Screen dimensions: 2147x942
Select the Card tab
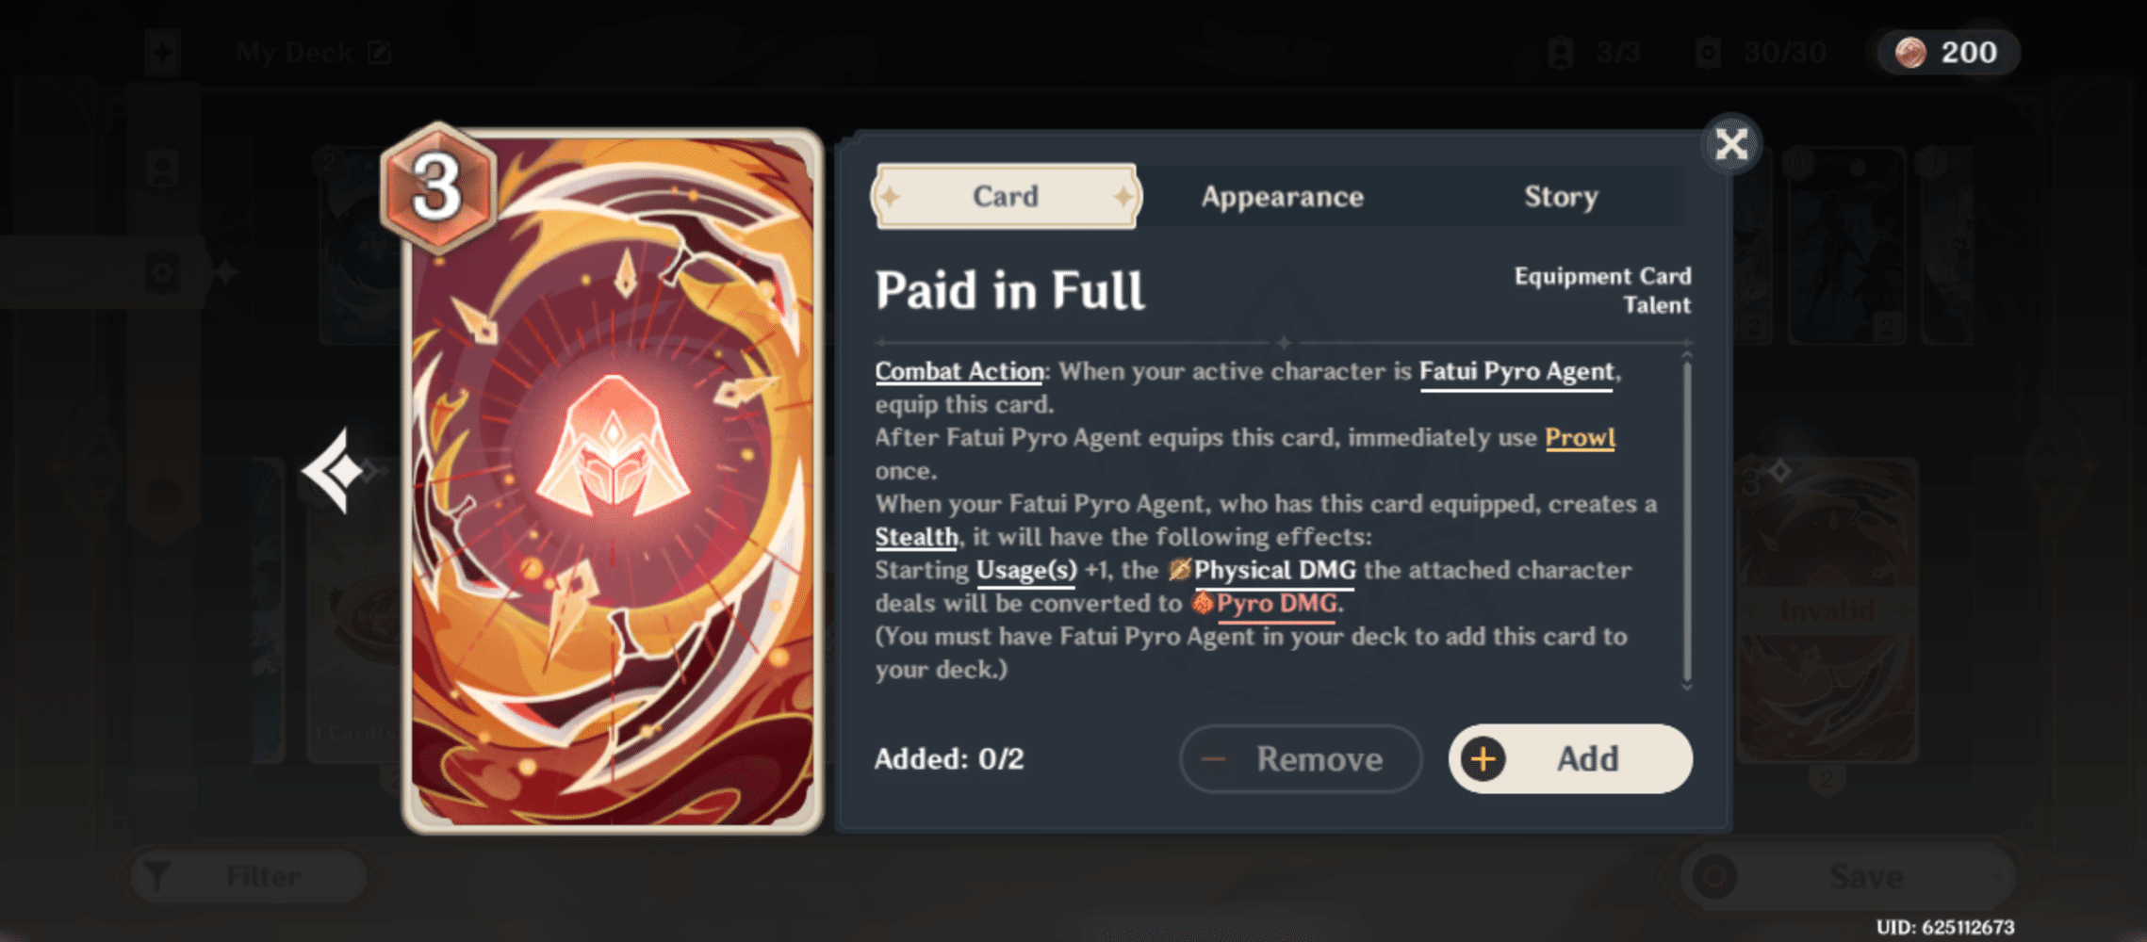1005,197
